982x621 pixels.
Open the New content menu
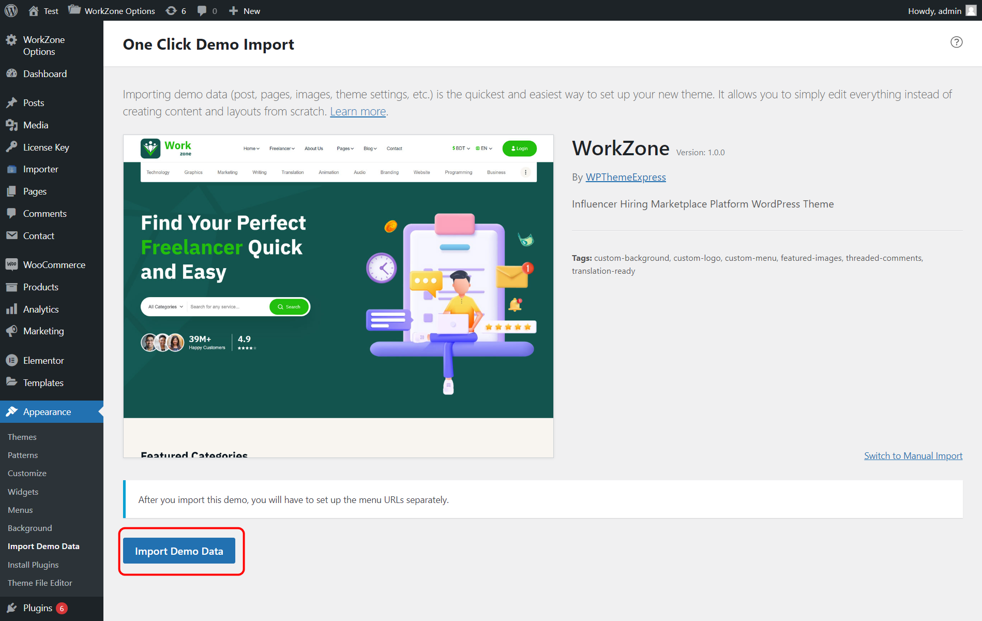pos(244,10)
